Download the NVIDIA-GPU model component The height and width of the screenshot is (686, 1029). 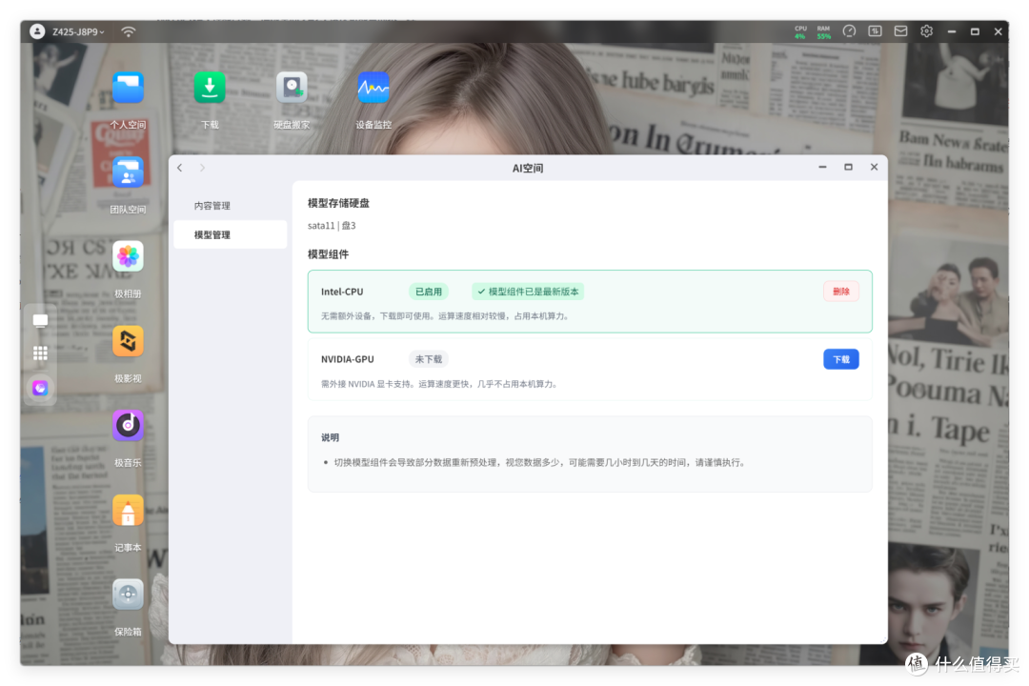(x=840, y=359)
